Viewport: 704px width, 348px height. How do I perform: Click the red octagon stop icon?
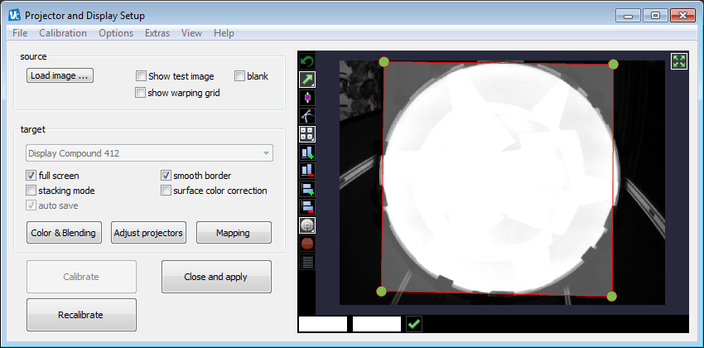pyautogui.click(x=307, y=244)
